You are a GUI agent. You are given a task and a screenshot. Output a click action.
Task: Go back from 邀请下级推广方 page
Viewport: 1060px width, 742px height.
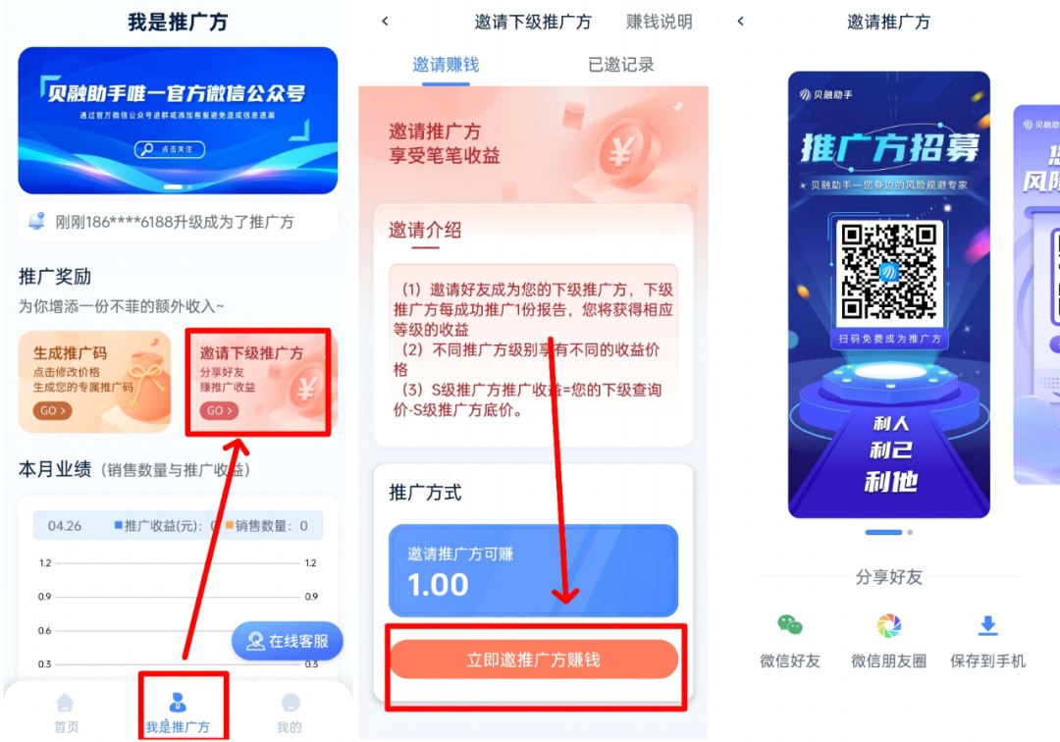[x=385, y=21]
